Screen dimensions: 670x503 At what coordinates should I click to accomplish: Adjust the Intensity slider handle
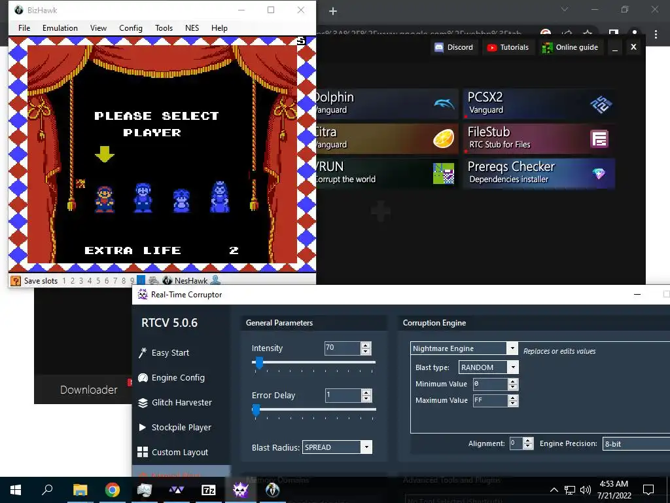coord(258,363)
